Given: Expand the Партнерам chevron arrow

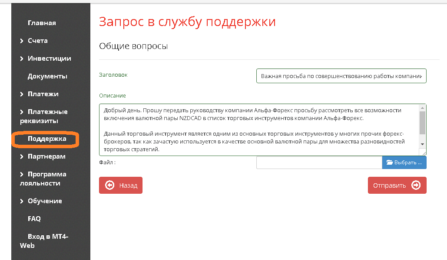Looking at the screenshot, I should [x=22, y=156].
